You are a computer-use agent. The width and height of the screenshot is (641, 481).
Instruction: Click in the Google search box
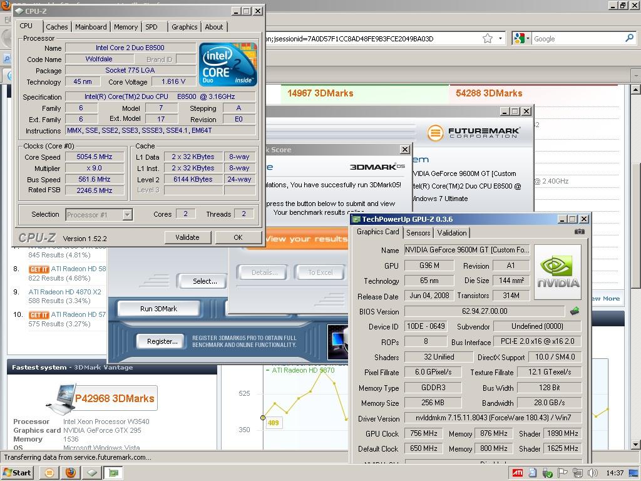tap(577, 39)
